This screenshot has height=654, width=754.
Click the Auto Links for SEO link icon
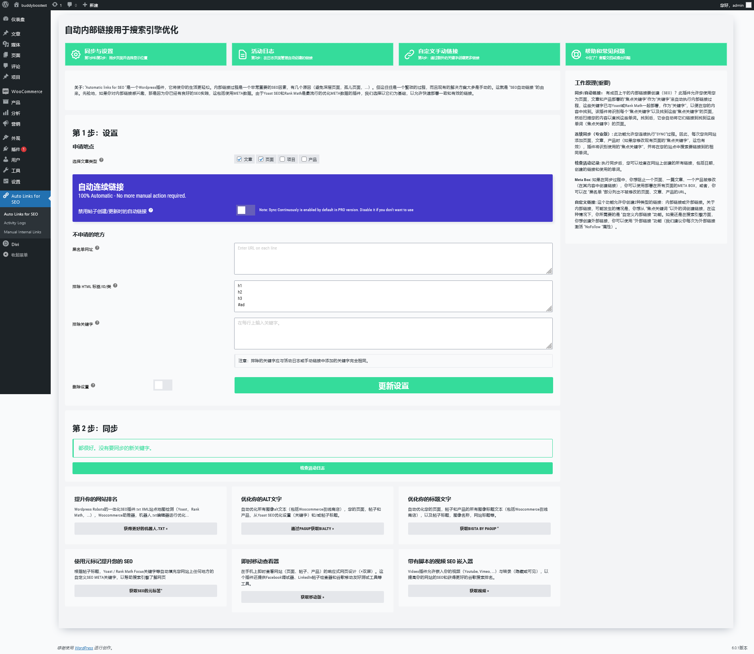click(6, 196)
